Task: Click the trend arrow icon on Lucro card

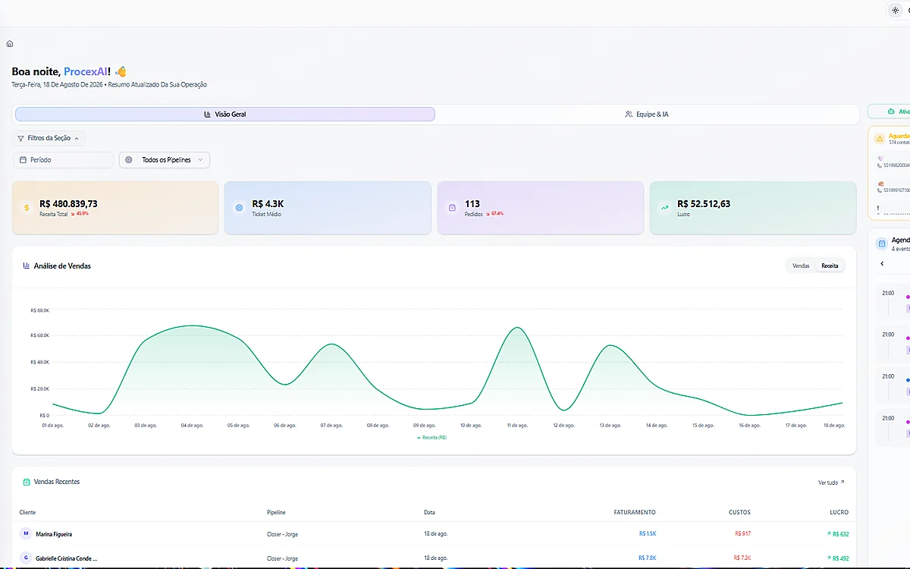Action: (x=664, y=207)
